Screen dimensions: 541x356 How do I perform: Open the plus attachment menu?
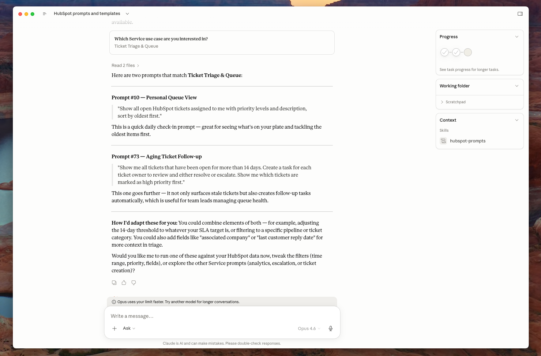(x=115, y=328)
